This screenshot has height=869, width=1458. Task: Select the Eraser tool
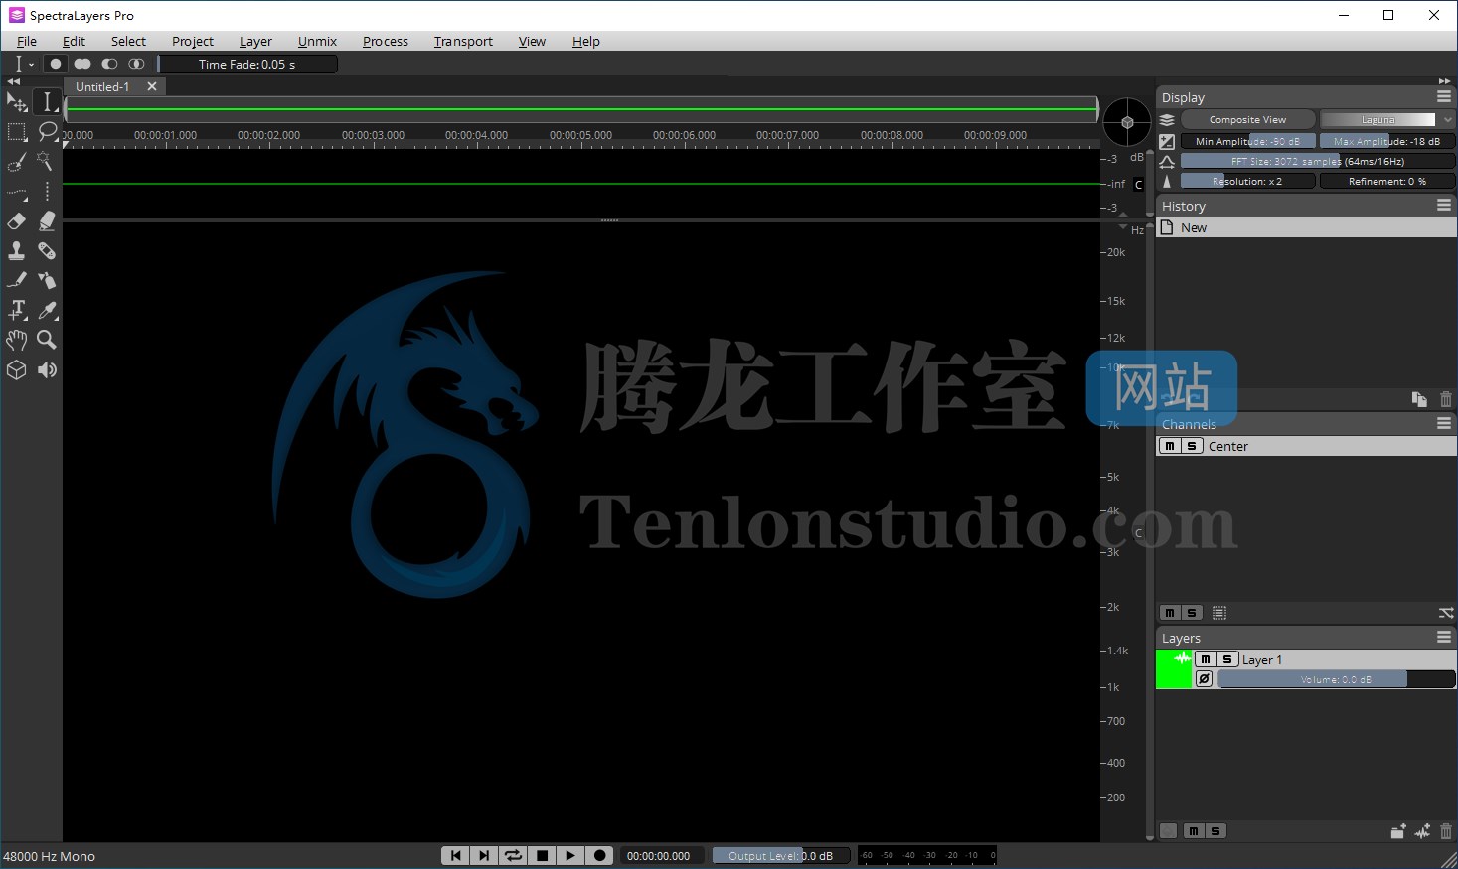(17, 221)
